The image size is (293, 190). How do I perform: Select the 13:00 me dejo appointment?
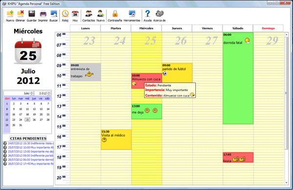pyautogui.click(x=146, y=112)
